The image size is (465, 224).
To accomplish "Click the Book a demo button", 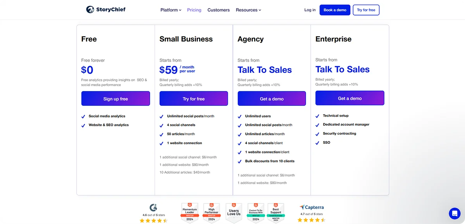I will tap(334, 10).
